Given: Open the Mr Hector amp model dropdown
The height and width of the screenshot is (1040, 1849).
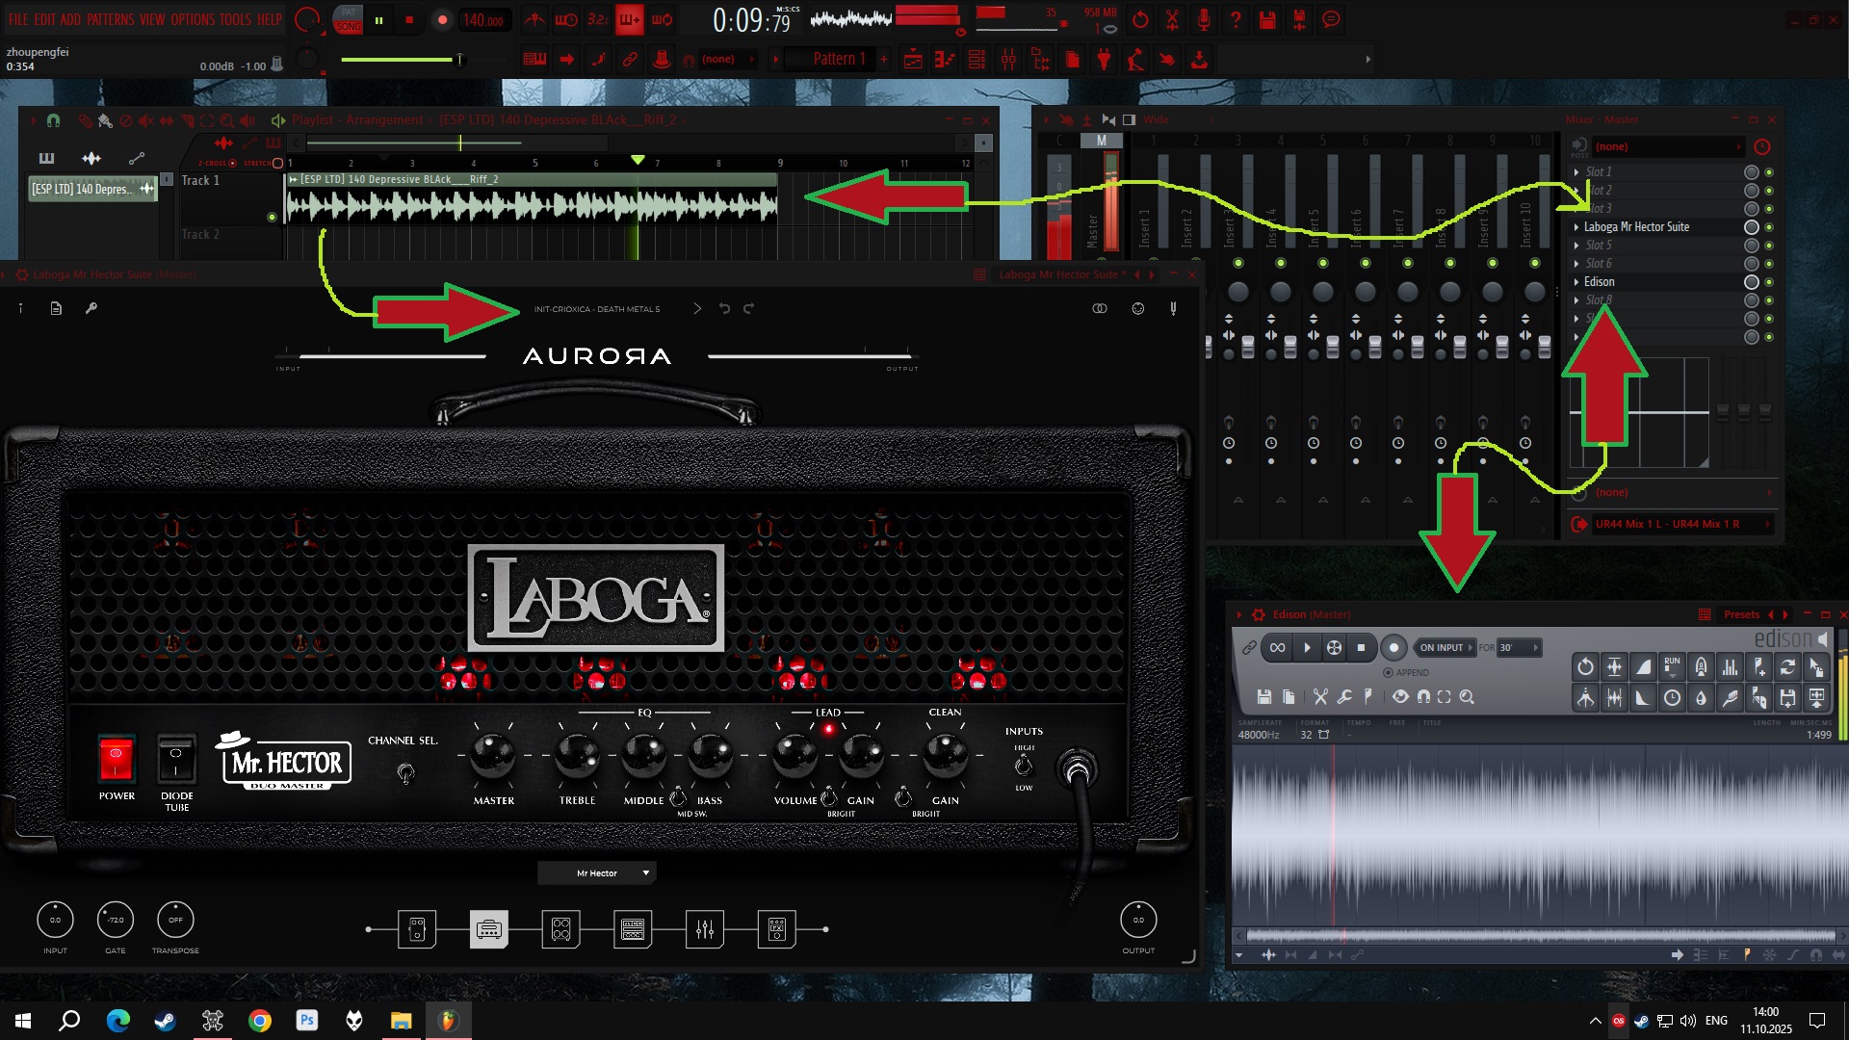Looking at the screenshot, I should [x=597, y=872].
